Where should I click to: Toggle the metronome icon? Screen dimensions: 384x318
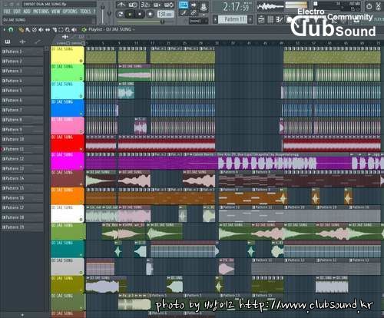point(121,5)
